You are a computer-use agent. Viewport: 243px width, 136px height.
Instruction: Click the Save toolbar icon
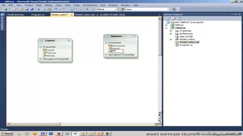(x=27, y=9)
